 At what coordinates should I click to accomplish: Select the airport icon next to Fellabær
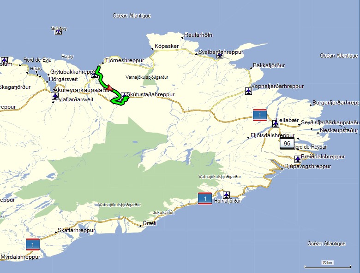pos(276,123)
